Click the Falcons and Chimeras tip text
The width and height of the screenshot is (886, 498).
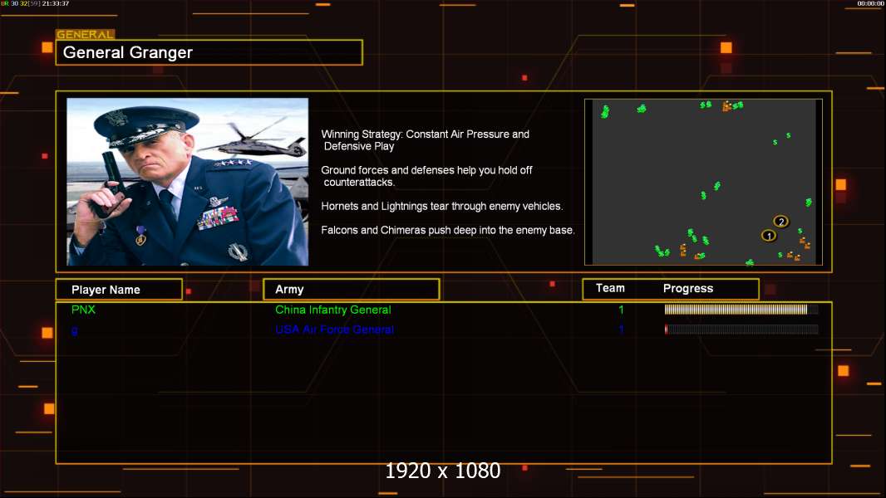(x=448, y=230)
